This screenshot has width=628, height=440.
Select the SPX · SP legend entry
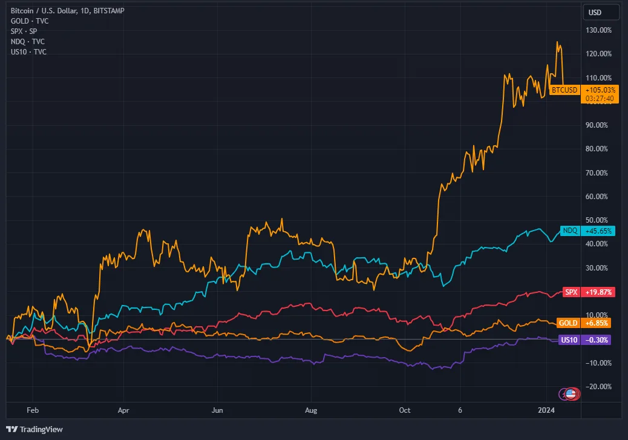pyautogui.click(x=24, y=31)
